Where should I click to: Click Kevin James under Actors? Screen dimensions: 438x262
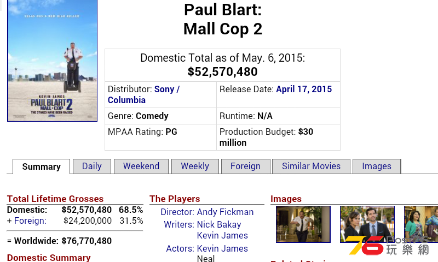pos(222,248)
